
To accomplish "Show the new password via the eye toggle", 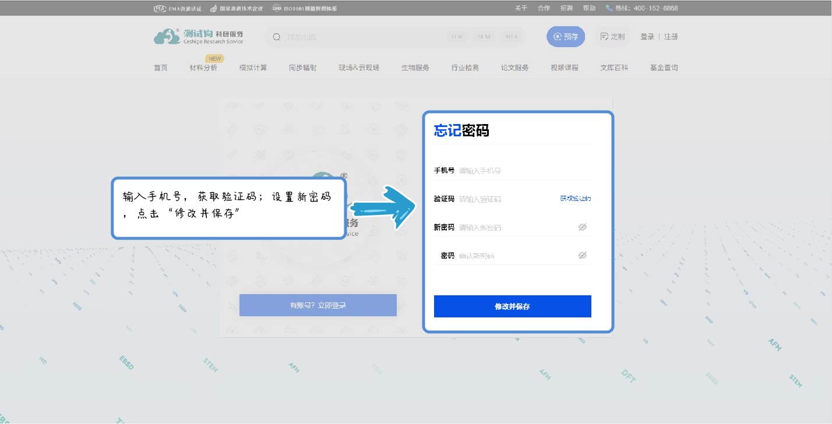I will [x=582, y=227].
